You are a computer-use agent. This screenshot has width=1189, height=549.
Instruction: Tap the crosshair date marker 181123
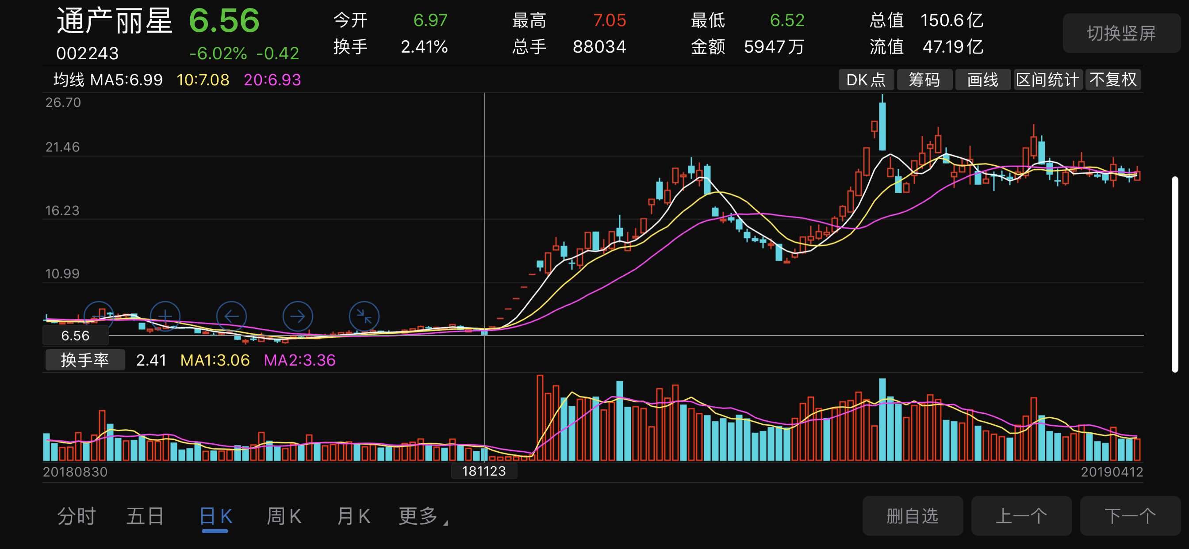484,471
